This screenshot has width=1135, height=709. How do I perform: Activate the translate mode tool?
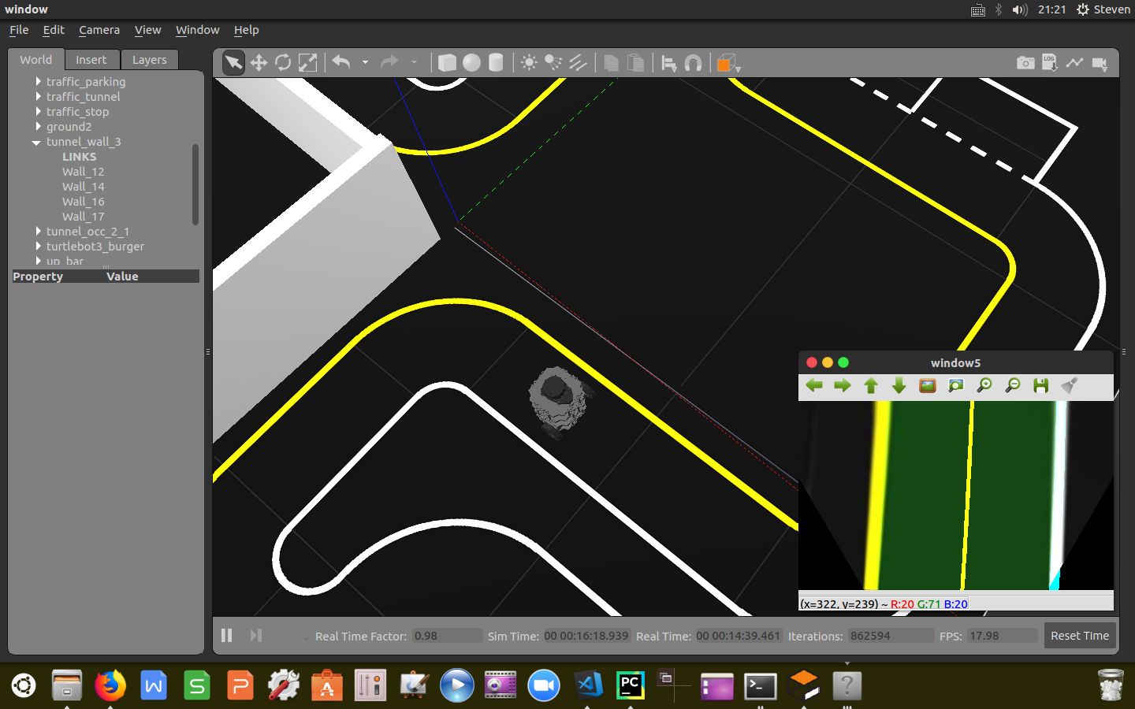point(259,63)
